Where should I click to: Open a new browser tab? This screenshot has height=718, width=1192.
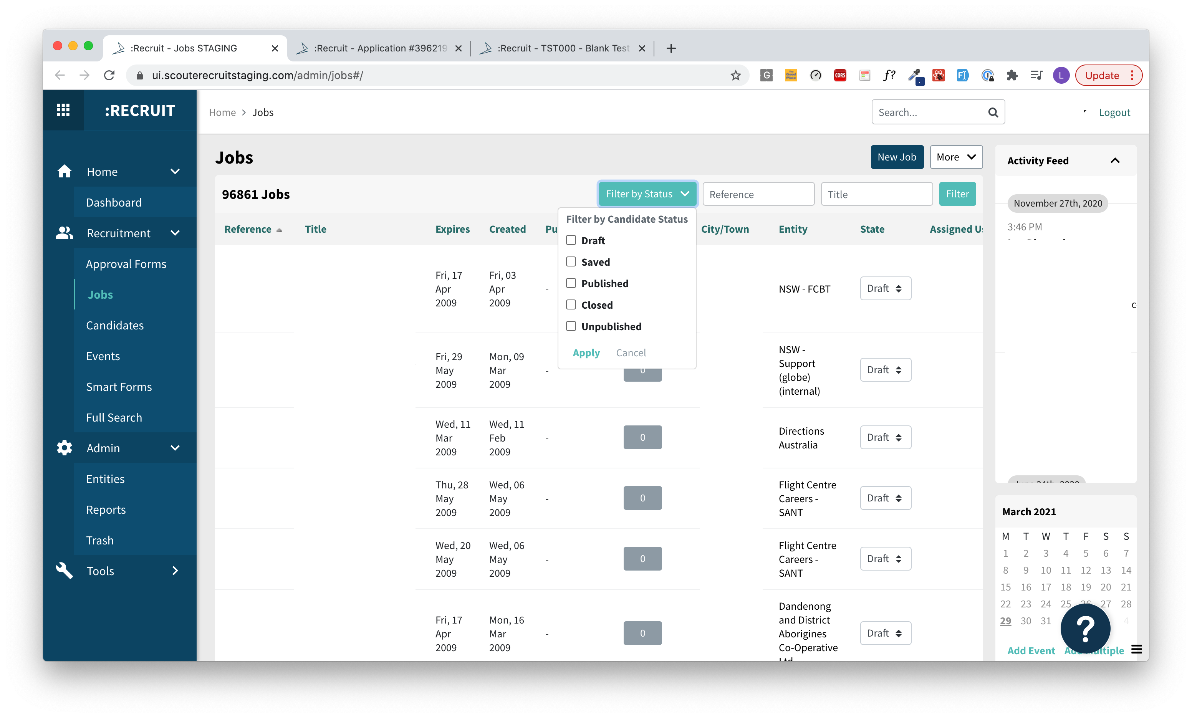click(x=671, y=48)
